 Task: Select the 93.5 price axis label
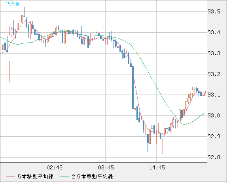coord(214,11)
